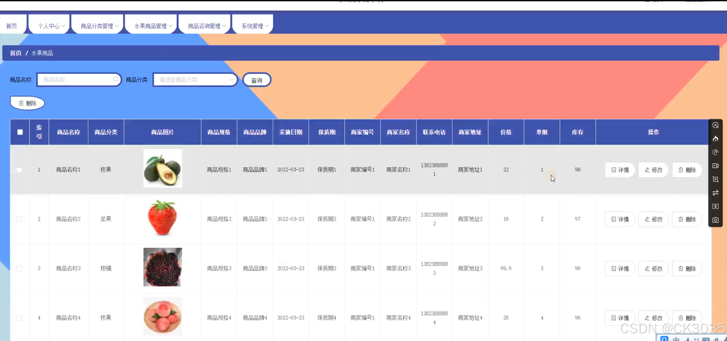This screenshot has height=341, width=727.
Task: Go to the 首页 nav tab
Action: click(x=11, y=26)
